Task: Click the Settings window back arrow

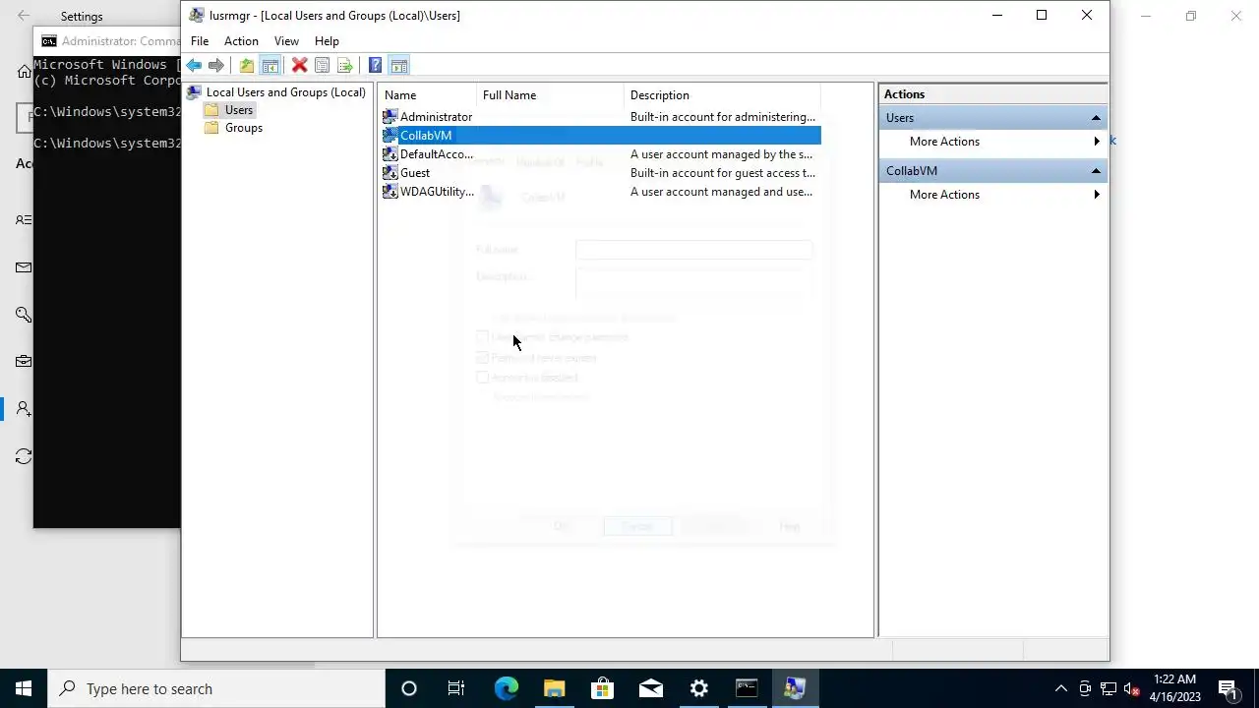Action: pos(24,16)
